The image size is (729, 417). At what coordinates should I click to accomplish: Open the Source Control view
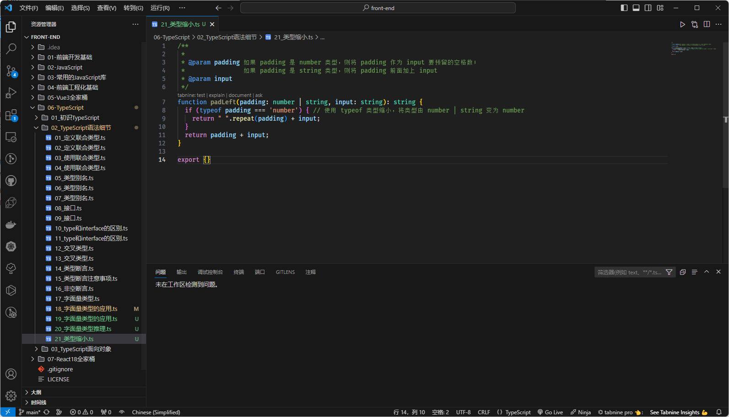point(11,71)
